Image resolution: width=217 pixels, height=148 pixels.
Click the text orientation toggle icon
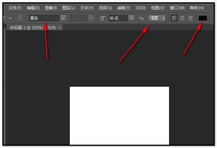(x=20, y=18)
